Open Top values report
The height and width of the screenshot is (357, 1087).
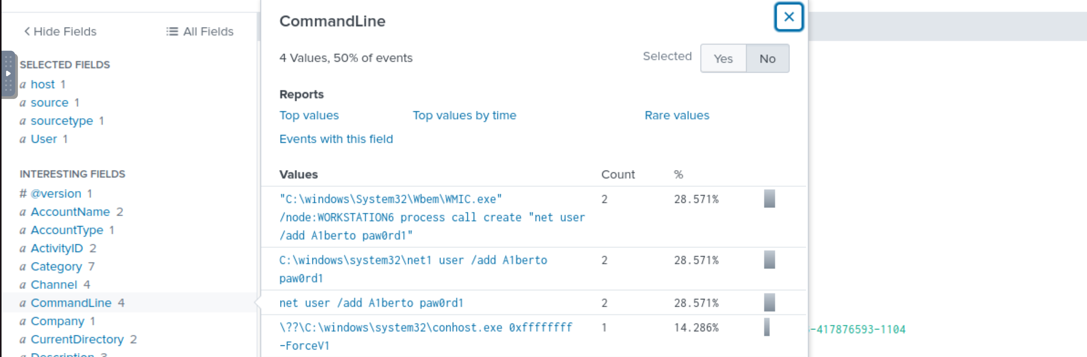pyautogui.click(x=309, y=115)
